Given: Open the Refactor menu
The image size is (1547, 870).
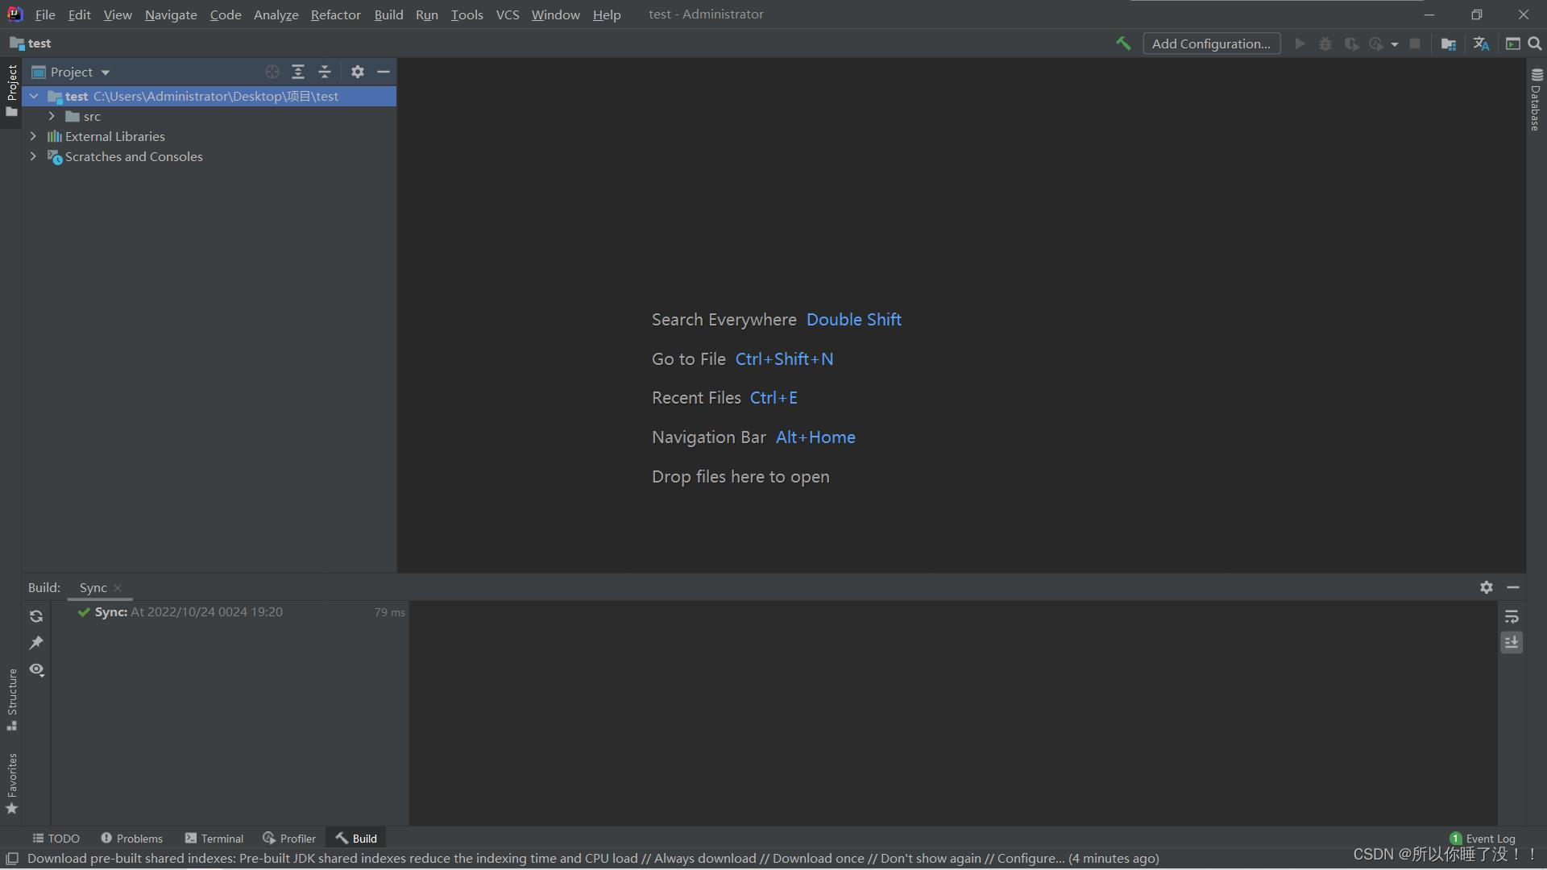Looking at the screenshot, I should [x=335, y=14].
